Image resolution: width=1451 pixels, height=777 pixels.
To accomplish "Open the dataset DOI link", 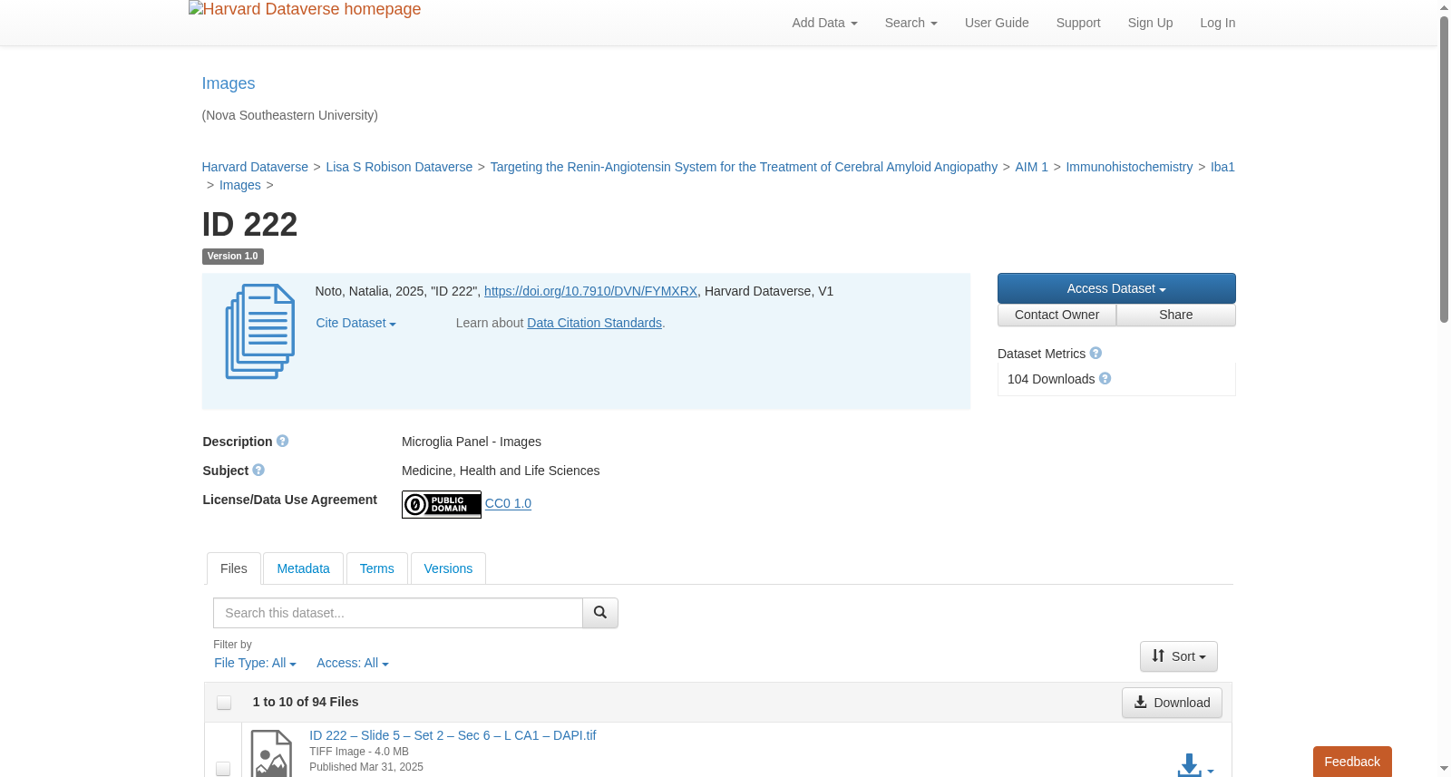I will (x=591, y=291).
